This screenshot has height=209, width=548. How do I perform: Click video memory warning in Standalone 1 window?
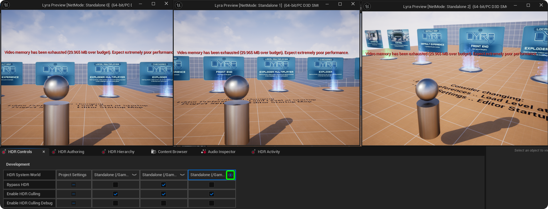[x=263, y=53]
